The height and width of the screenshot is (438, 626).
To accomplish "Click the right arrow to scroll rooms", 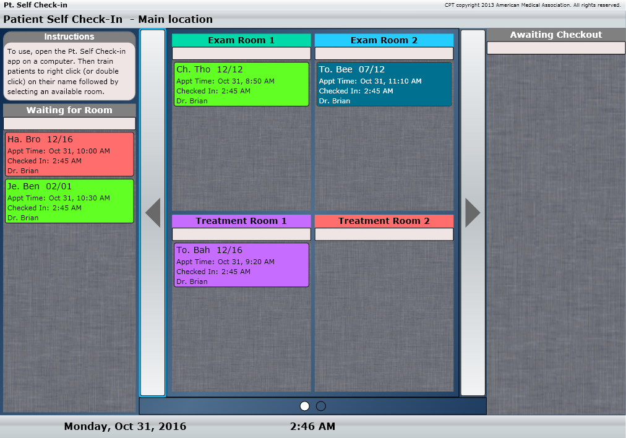I will point(473,213).
